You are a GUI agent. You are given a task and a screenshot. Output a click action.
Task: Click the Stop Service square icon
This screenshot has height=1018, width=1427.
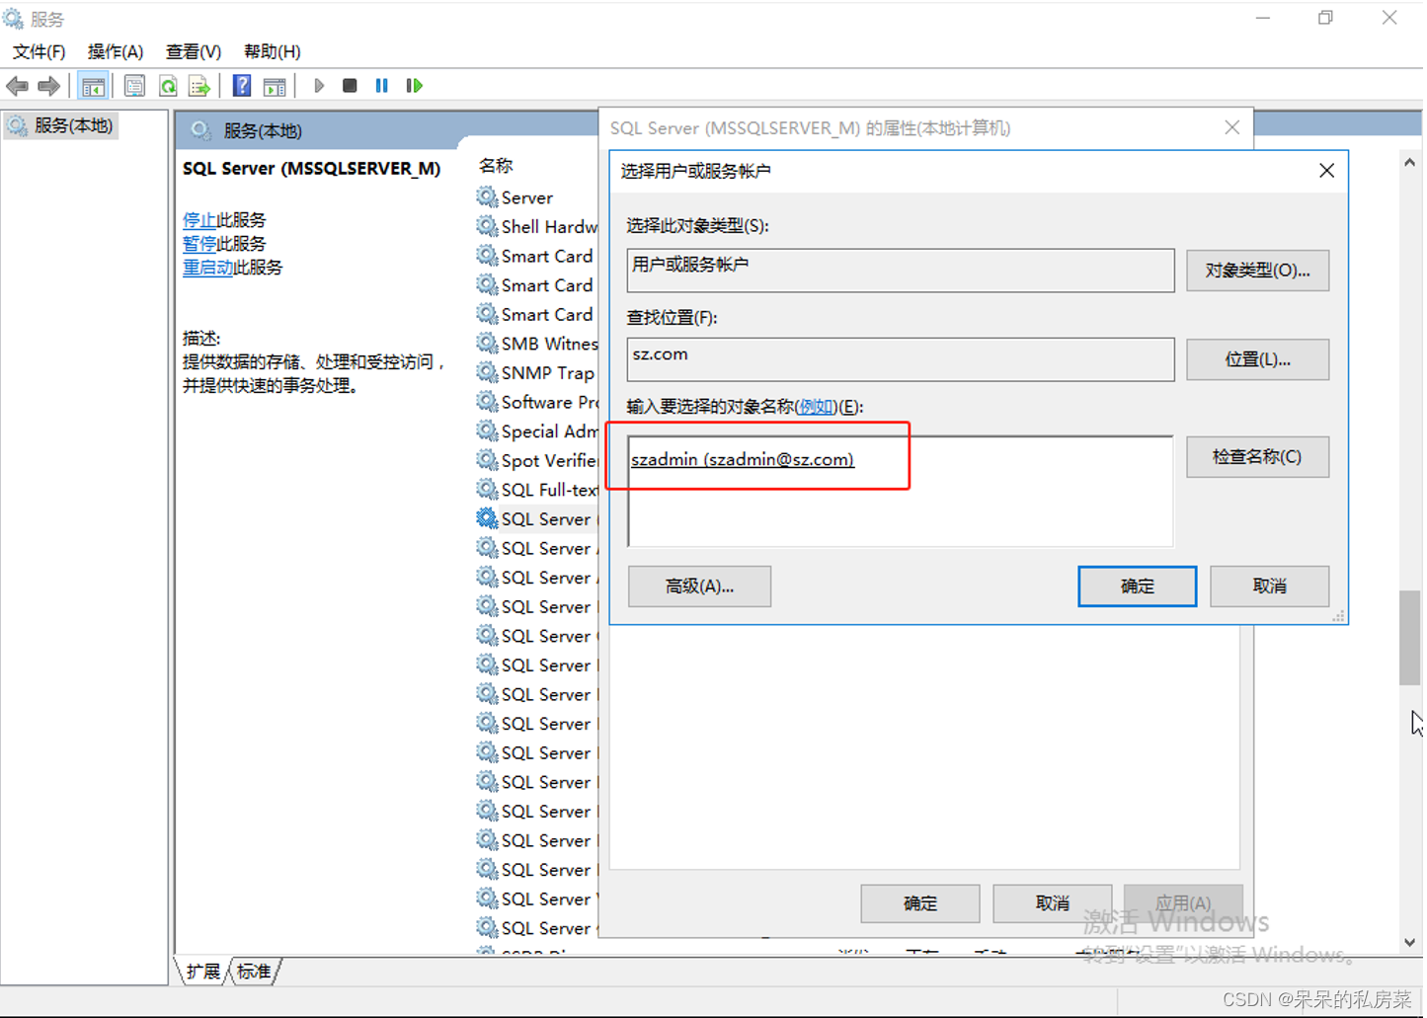(350, 86)
